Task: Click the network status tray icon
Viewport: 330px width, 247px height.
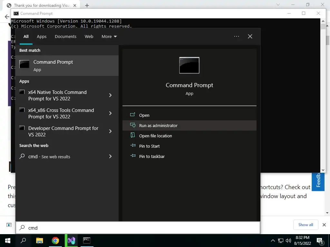Action: click(281, 241)
